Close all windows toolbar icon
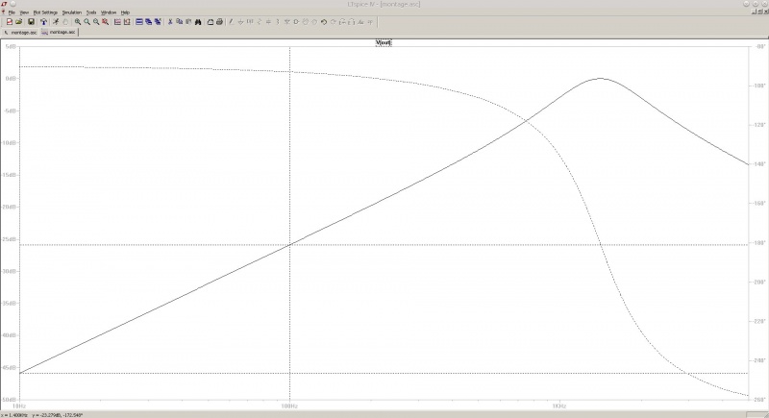The image size is (769, 418). click(x=158, y=22)
